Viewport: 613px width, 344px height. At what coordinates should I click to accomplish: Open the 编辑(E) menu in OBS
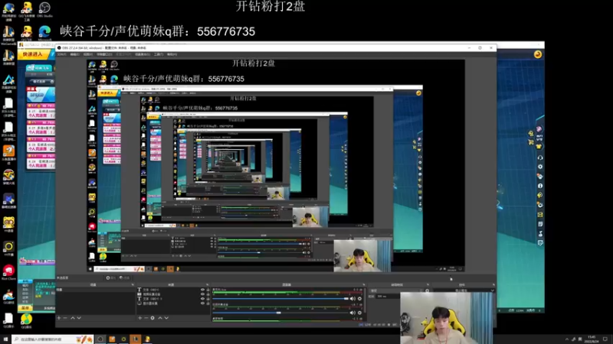pos(74,54)
